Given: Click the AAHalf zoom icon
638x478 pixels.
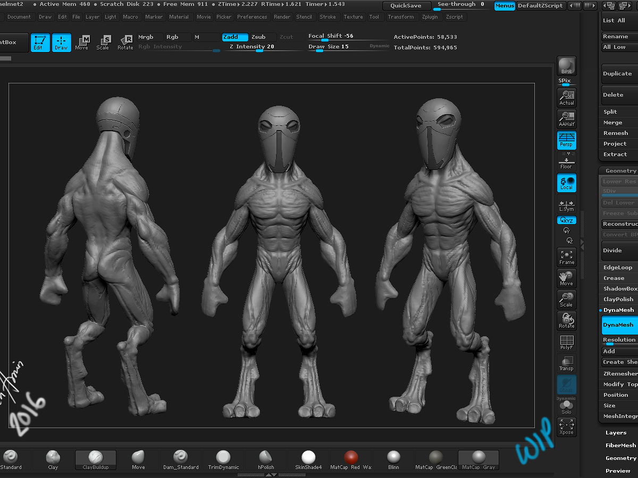Looking at the screenshot, I should click(x=566, y=118).
